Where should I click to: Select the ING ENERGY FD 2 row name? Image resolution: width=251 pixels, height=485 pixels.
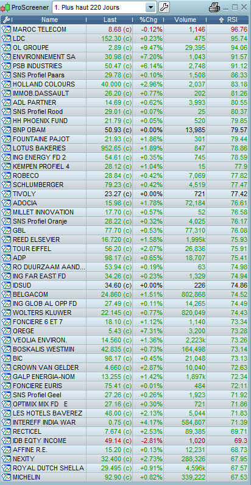[x=39, y=157]
